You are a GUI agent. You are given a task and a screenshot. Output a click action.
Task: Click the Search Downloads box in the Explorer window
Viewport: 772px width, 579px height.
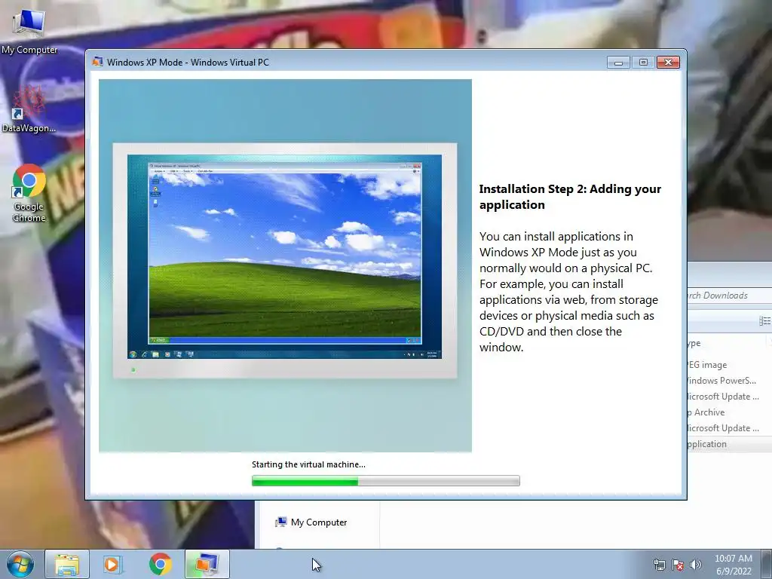pos(730,296)
